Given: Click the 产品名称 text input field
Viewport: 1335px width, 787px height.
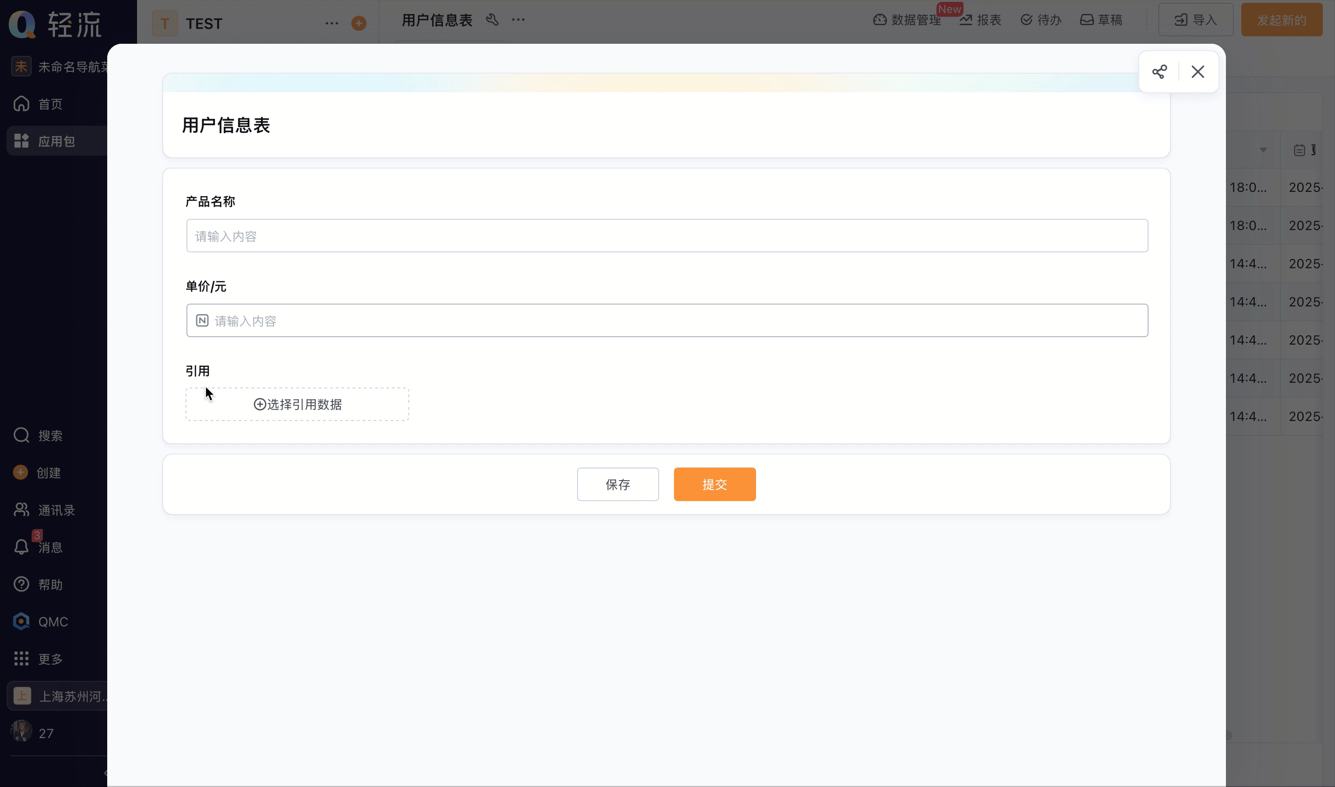Looking at the screenshot, I should pyautogui.click(x=667, y=236).
